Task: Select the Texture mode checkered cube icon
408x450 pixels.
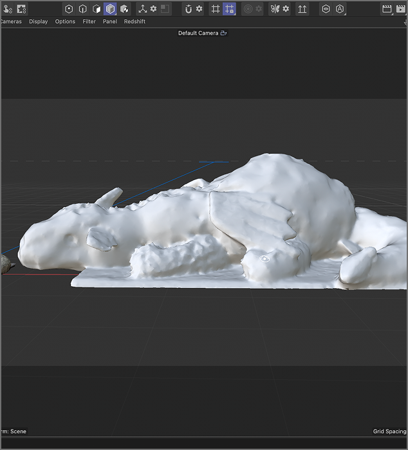Action: pos(124,9)
